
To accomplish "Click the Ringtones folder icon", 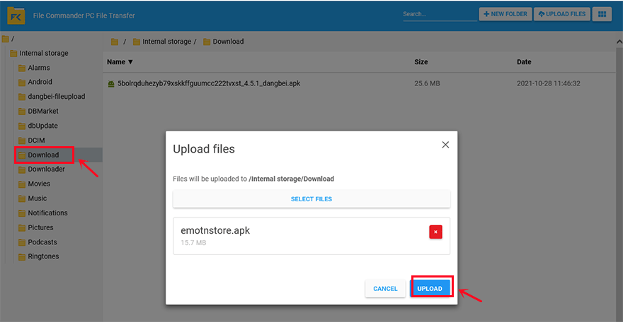I will [22, 257].
